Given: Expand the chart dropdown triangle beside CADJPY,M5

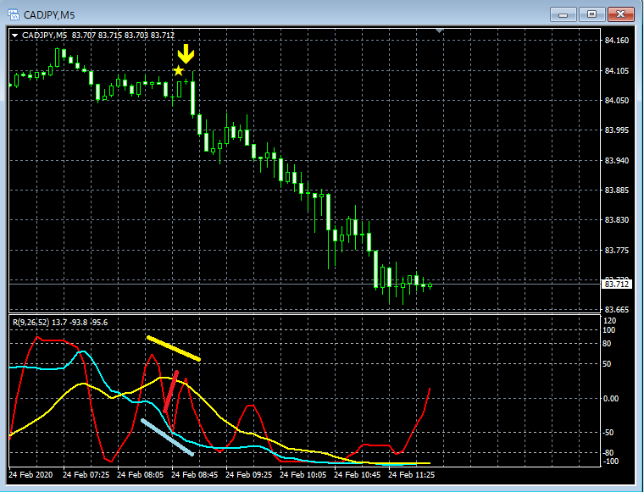Looking at the screenshot, I should (x=14, y=36).
